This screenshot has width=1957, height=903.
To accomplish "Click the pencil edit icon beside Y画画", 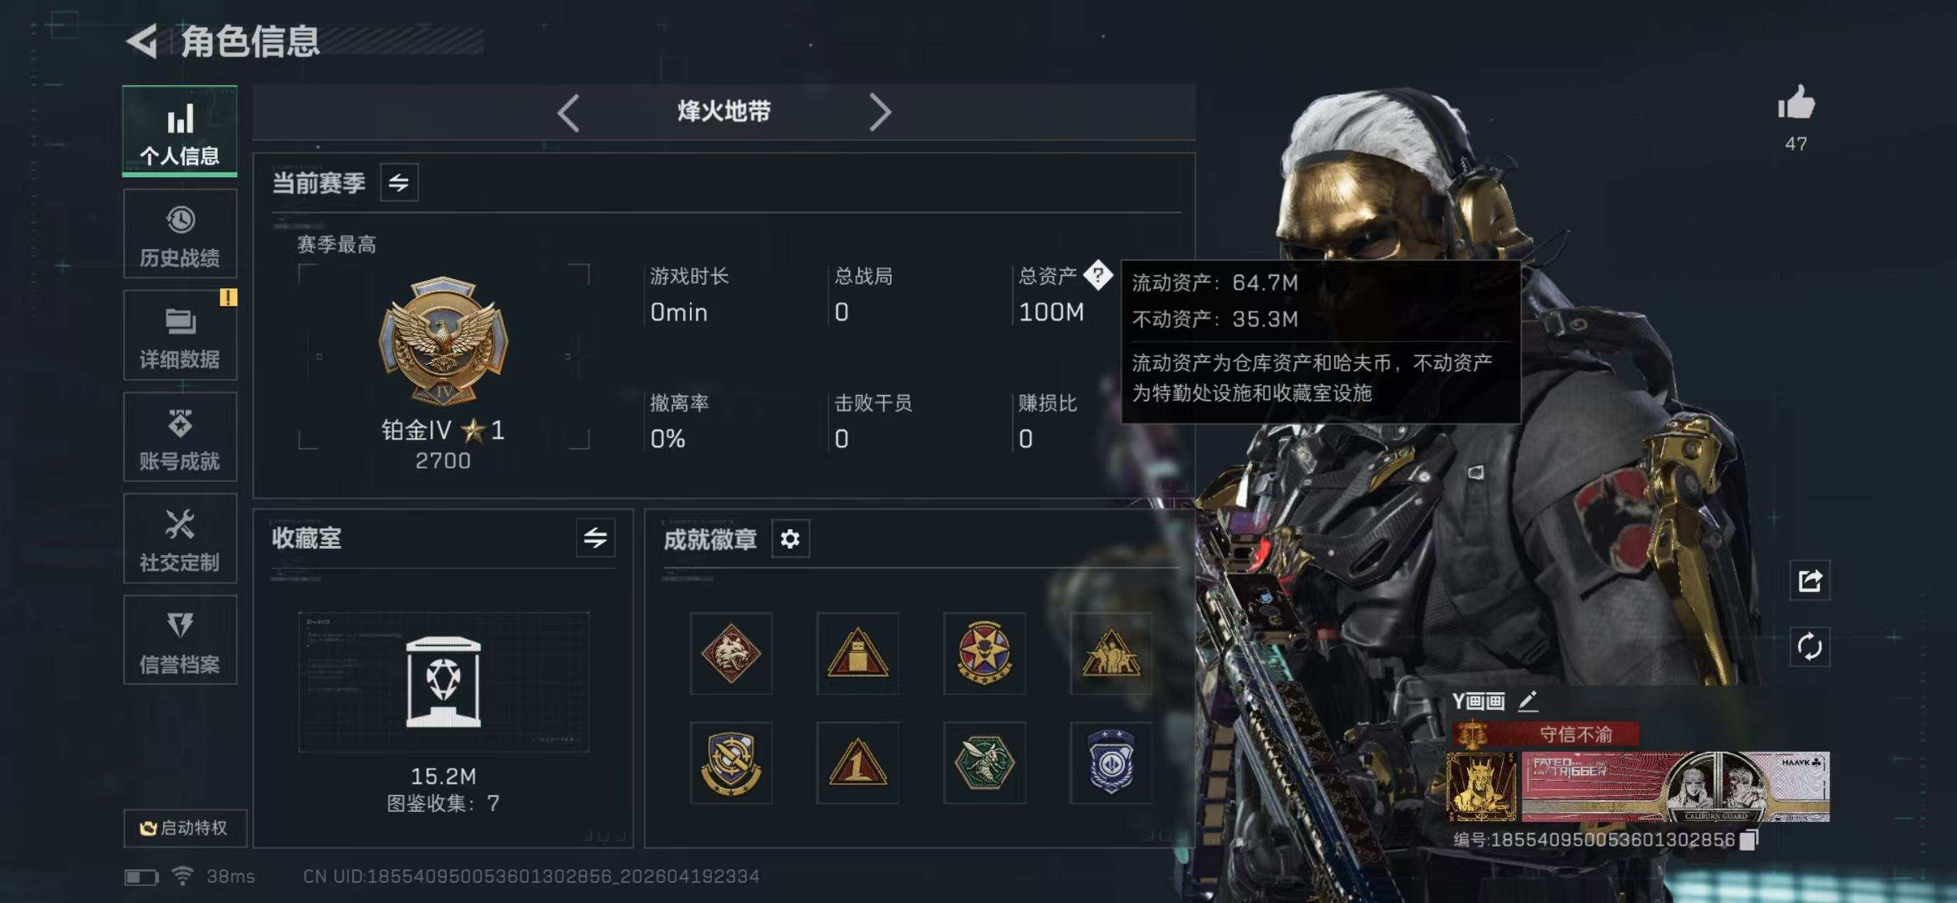I will tap(1528, 701).
